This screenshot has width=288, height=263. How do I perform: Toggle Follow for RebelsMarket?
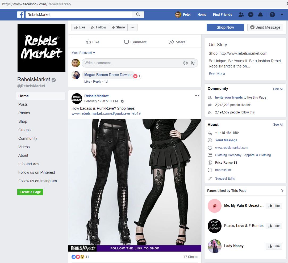98,27
